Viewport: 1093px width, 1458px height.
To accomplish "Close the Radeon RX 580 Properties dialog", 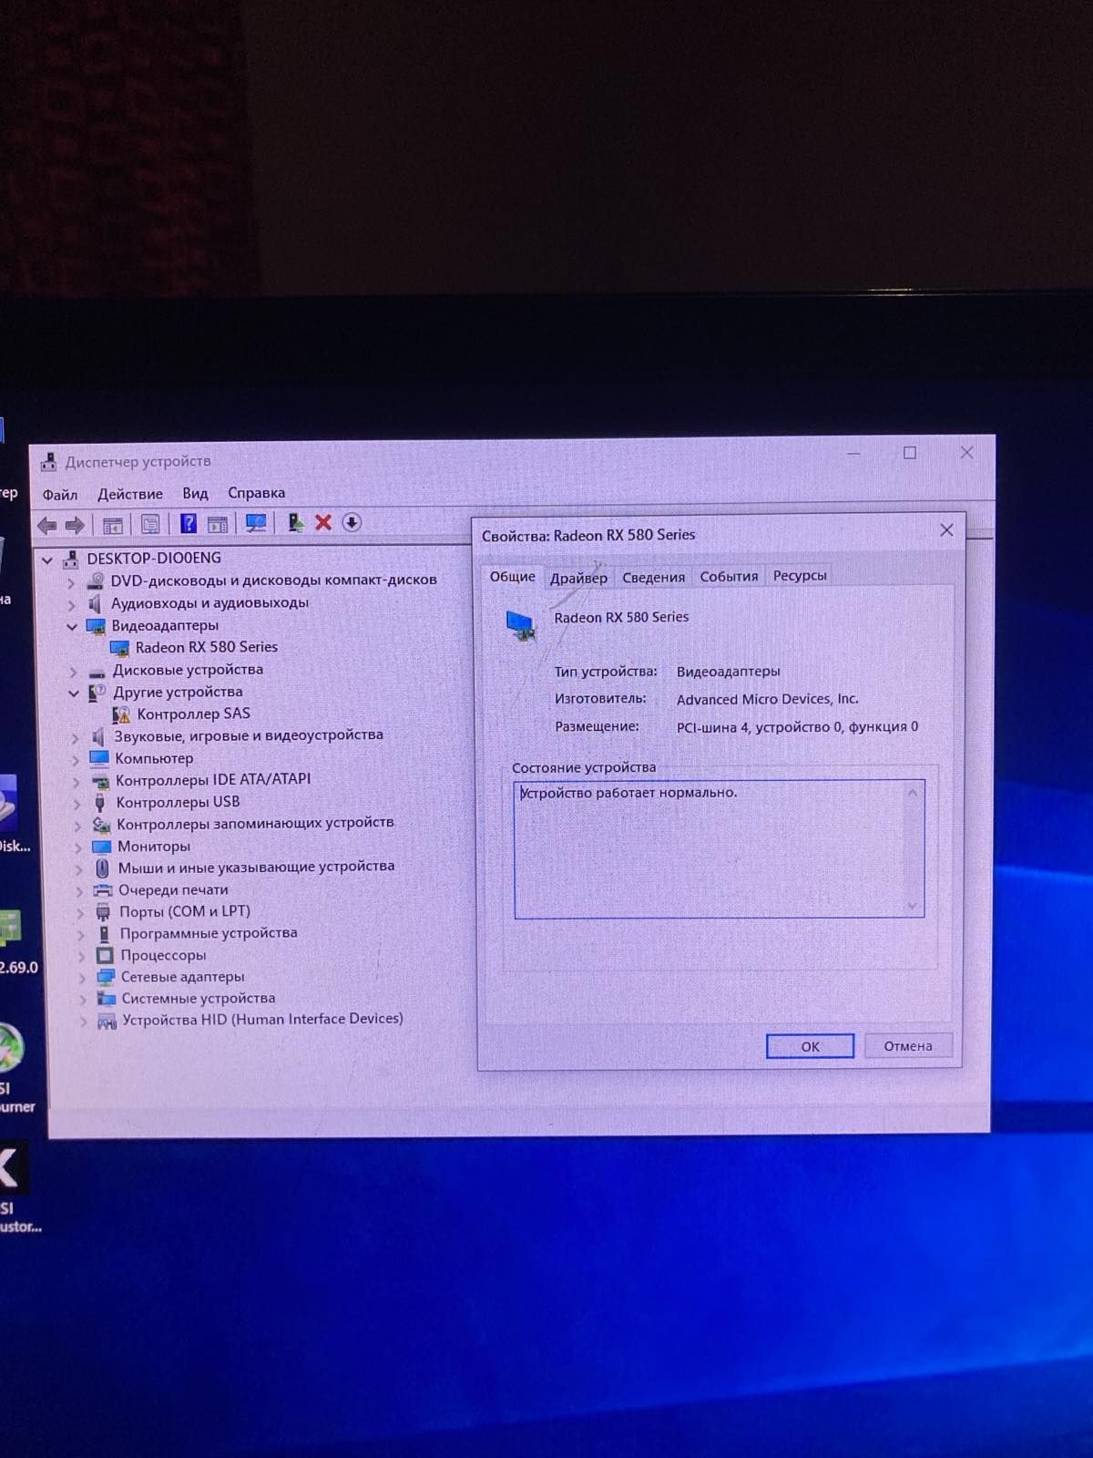I will coord(946,529).
